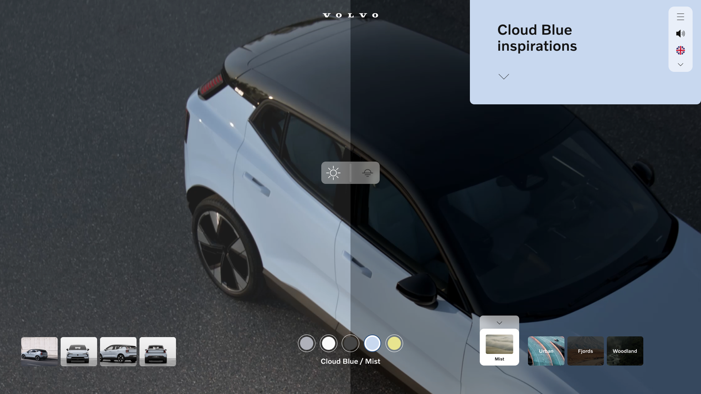701x394 pixels.
Task: Switch to daylight sun mode
Action: pos(333,173)
